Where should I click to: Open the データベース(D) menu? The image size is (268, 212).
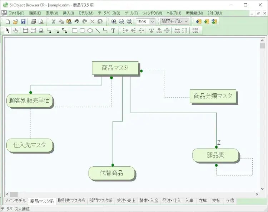pos(109,13)
